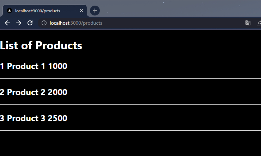Click the List of Products heading
Screen dimensions: 261x156
[x=41, y=45]
